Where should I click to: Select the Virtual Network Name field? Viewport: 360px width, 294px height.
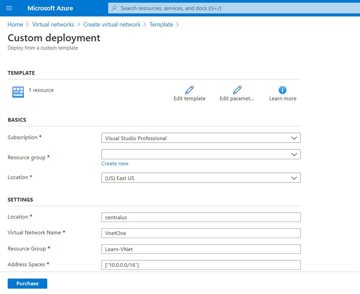click(200, 233)
